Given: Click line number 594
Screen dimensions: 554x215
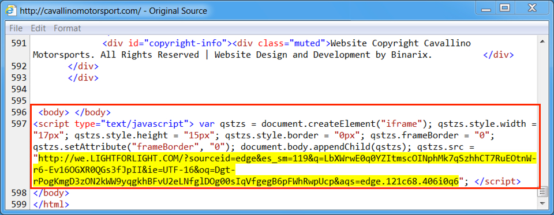Looking at the screenshot, I should click(19, 89).
